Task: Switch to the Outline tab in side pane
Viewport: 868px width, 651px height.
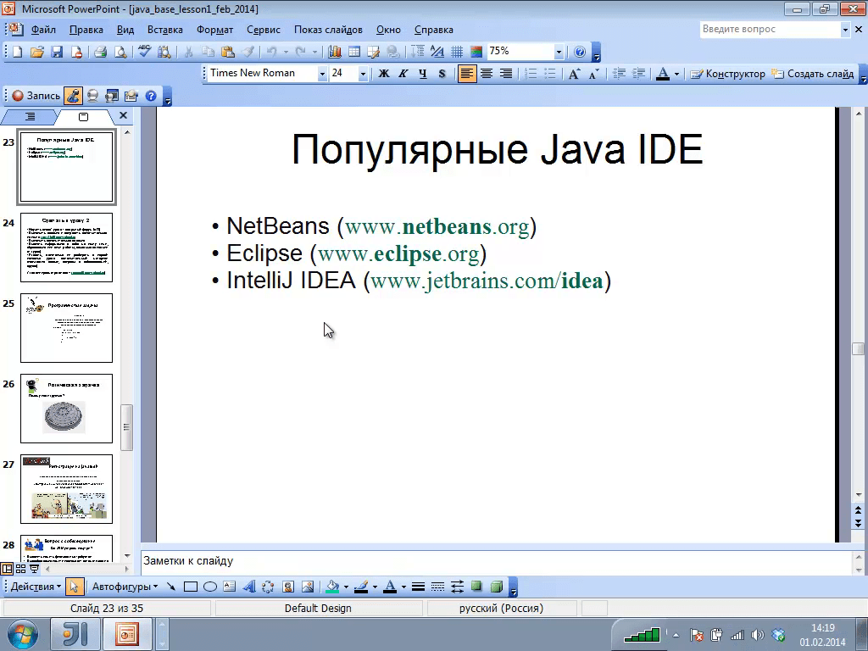Action: tap(30, 116)
